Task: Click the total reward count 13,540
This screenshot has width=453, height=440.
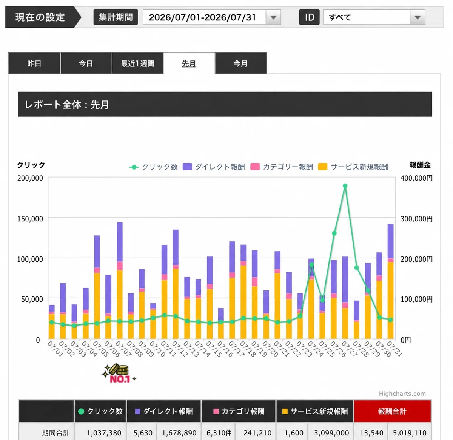Action: [x=372, y=433]
